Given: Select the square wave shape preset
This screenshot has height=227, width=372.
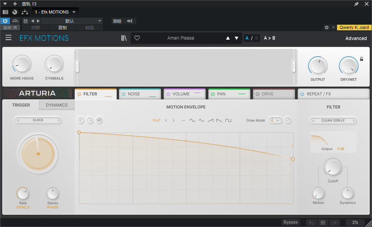Looking at the screenshot, I should click(228, 120).
